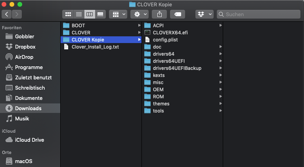Switch to gallery view
This screenshot has width=304, height=167.
[100, 14]
